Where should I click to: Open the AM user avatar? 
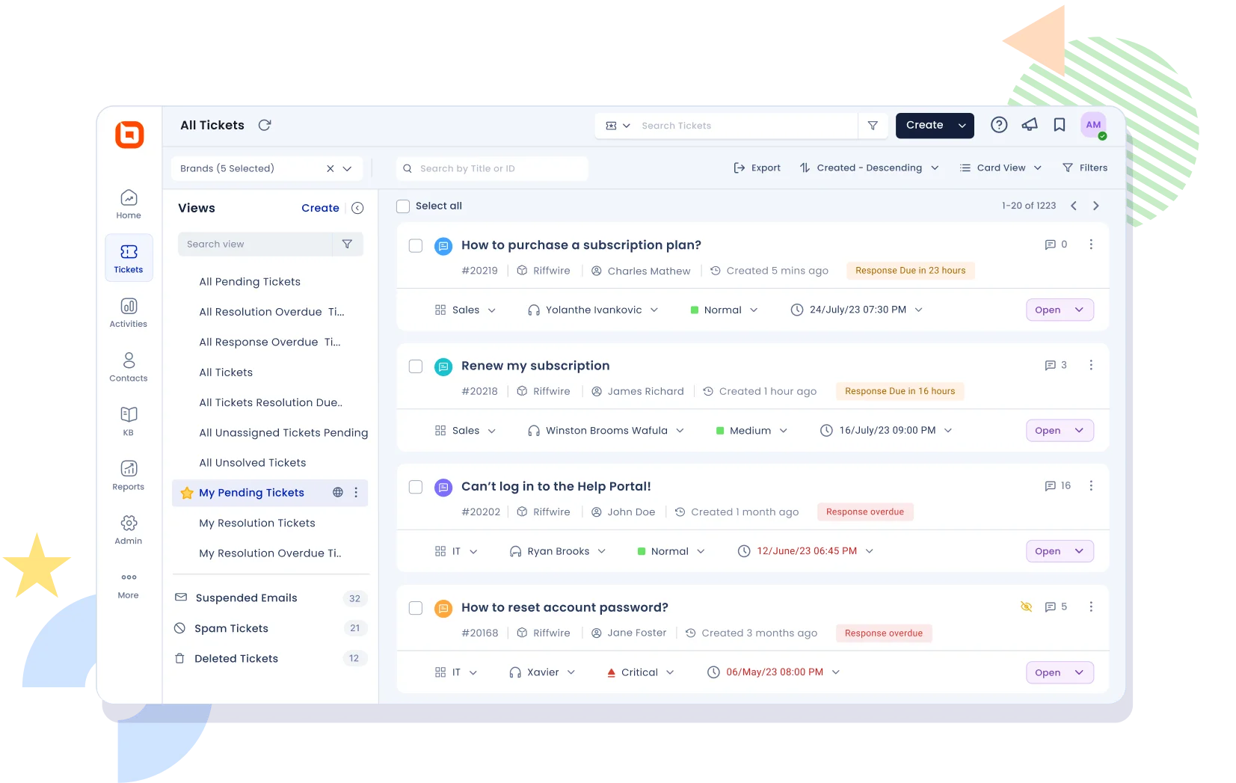tap(1093, 125)
